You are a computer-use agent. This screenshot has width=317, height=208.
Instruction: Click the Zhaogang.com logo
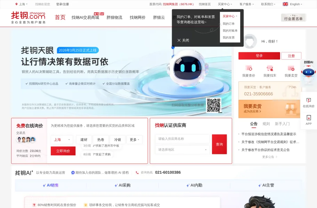28,17
